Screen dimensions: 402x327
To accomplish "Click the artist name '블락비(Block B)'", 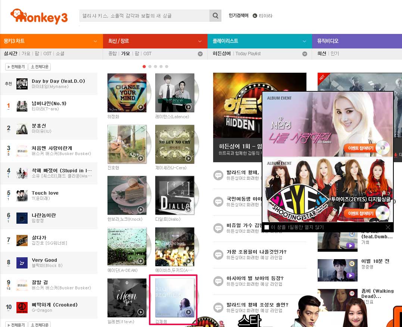I will click(47, 265).
